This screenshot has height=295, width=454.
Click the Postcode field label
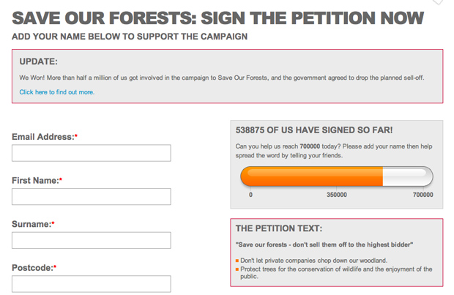click(x=32, y=268)
